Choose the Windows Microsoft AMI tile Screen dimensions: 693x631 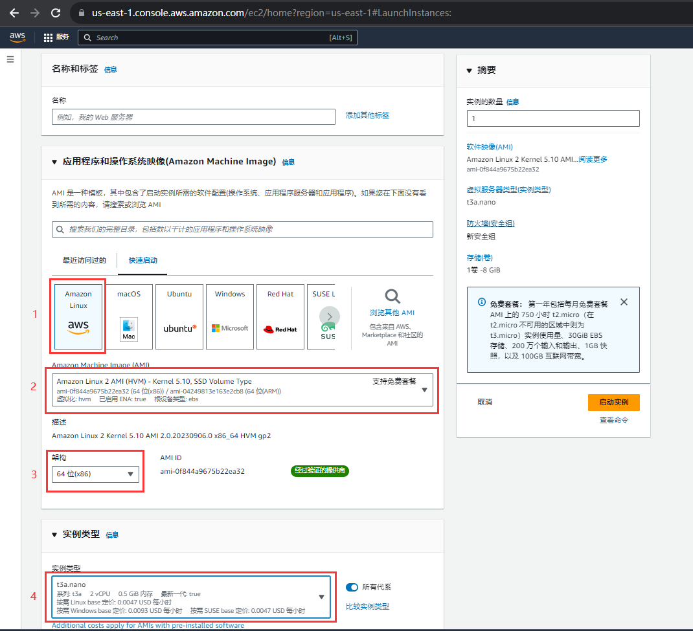[230, 316]
